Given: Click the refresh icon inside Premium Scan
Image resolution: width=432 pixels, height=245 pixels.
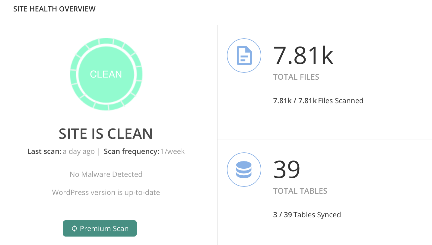Looking at the screenshot, I should click(74, 229).
